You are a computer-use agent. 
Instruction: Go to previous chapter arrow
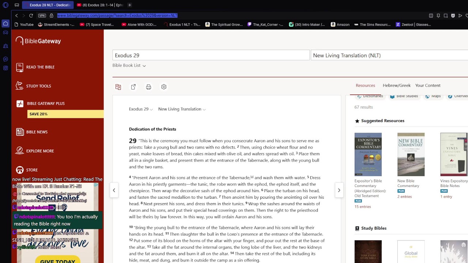tap(114, 190)
